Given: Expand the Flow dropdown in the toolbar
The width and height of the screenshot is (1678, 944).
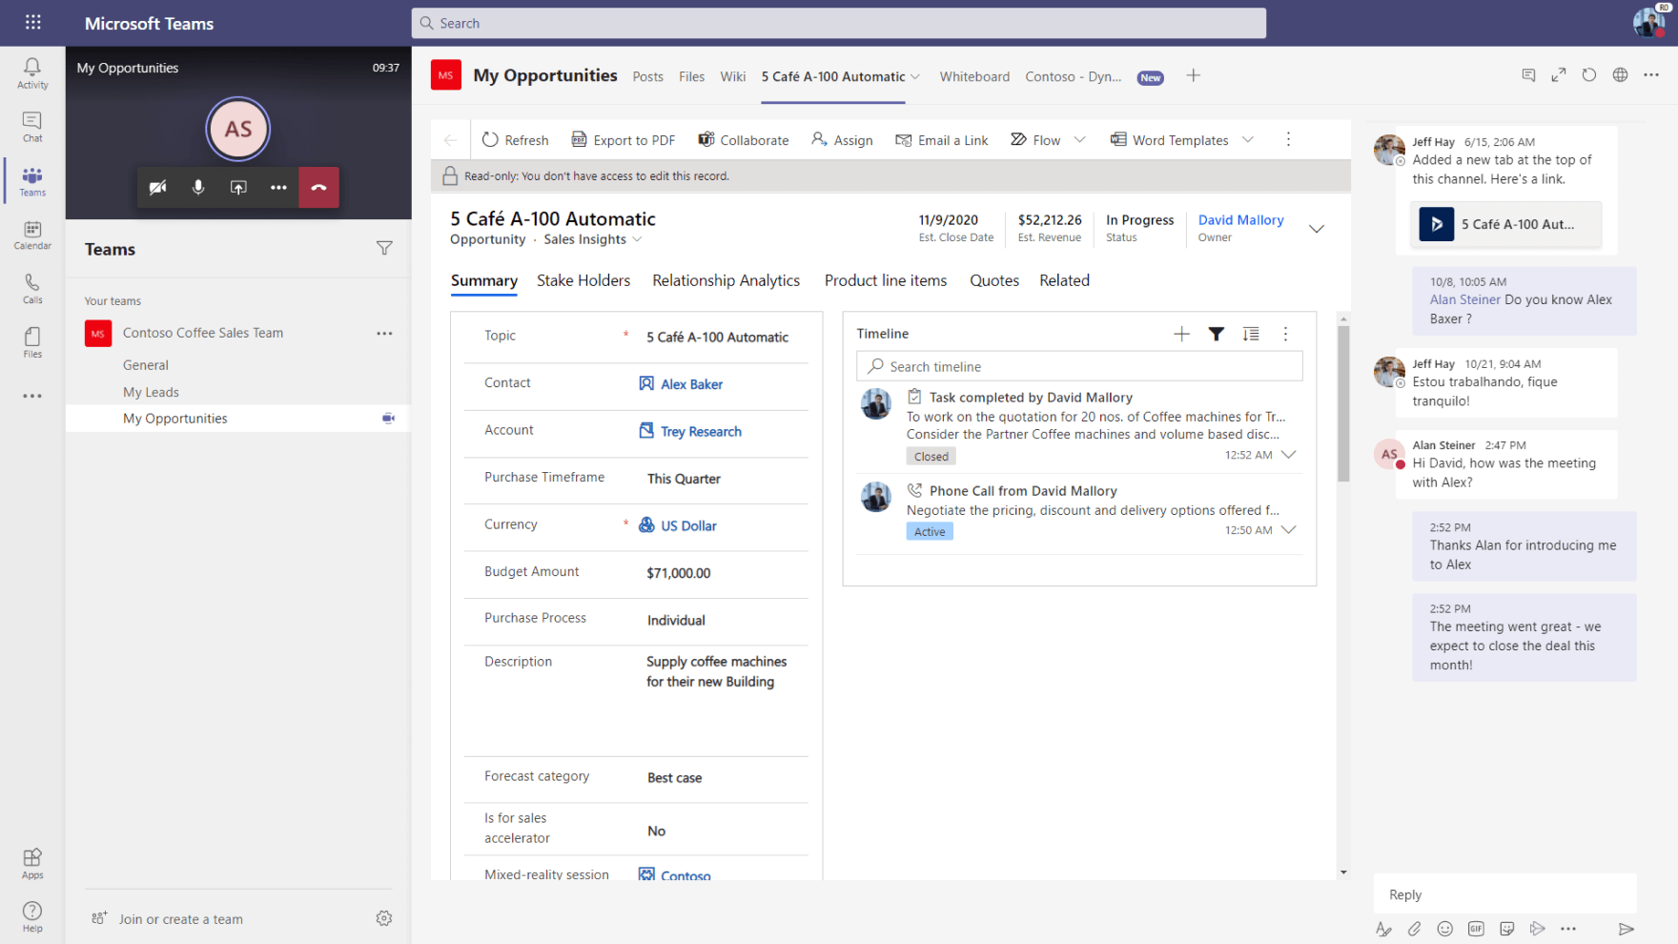Looking at the screenshot, I should tap(1080, 139).
